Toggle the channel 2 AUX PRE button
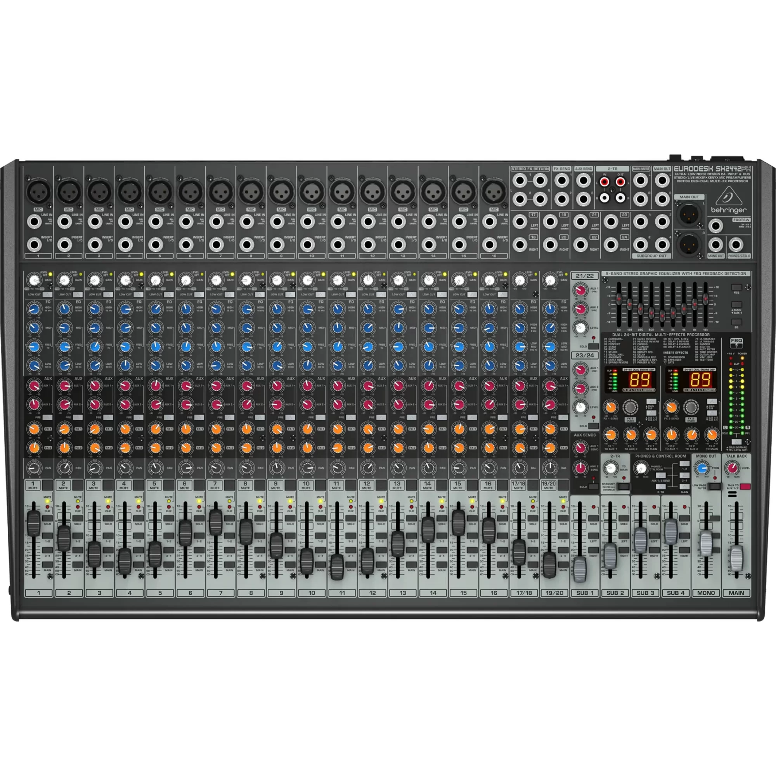 pos(78,417)
